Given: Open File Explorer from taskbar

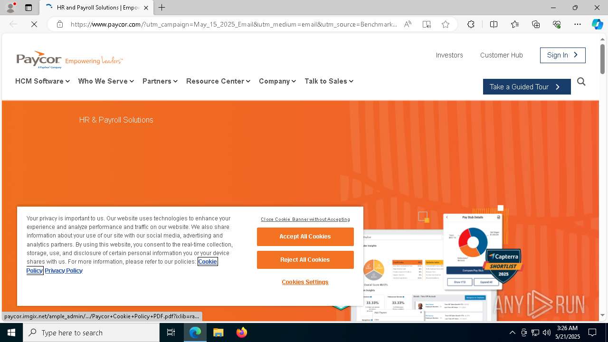Looking at the screenshot, I should 218,332.
